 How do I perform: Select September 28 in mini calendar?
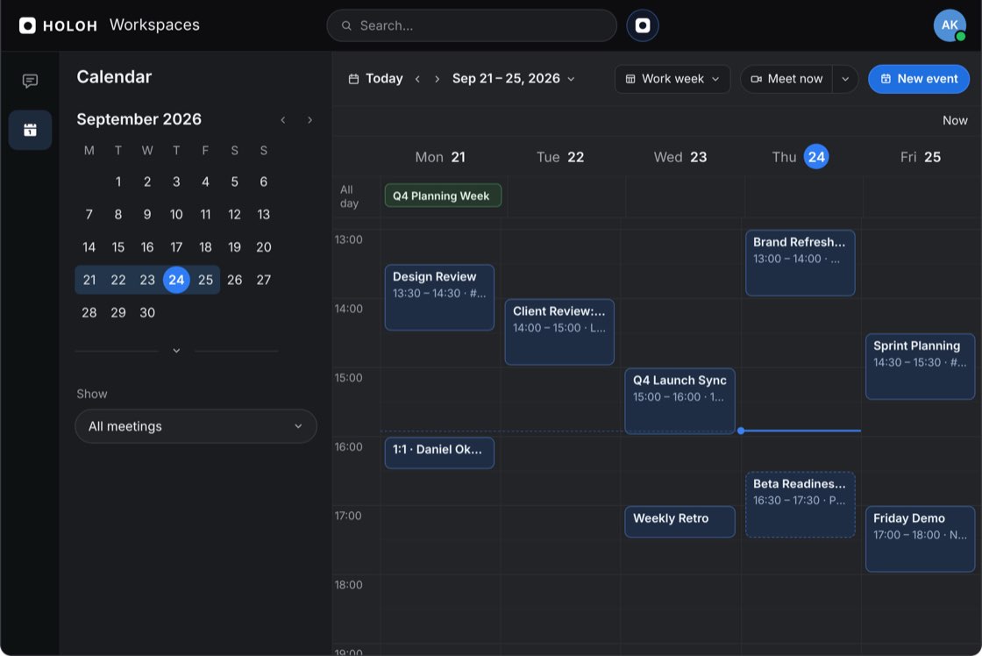[89, 312]
